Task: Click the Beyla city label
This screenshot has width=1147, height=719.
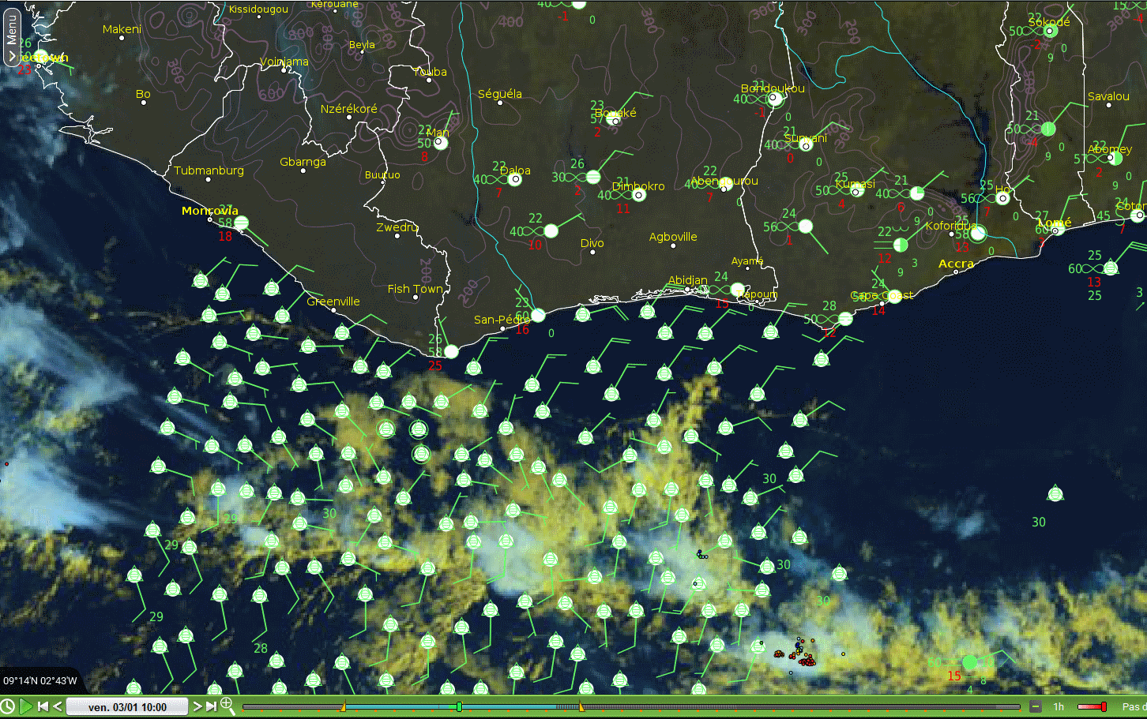Action: (362, 45)
